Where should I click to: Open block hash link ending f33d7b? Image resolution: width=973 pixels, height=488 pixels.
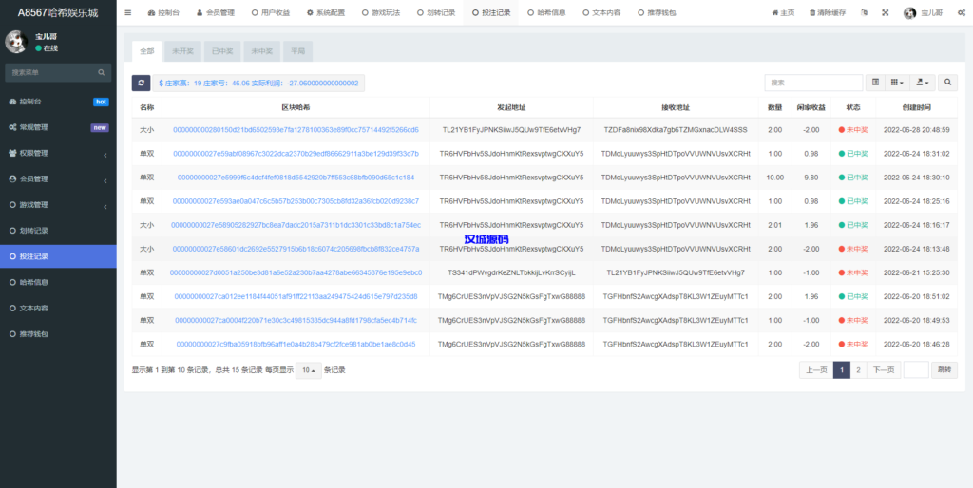296,153
